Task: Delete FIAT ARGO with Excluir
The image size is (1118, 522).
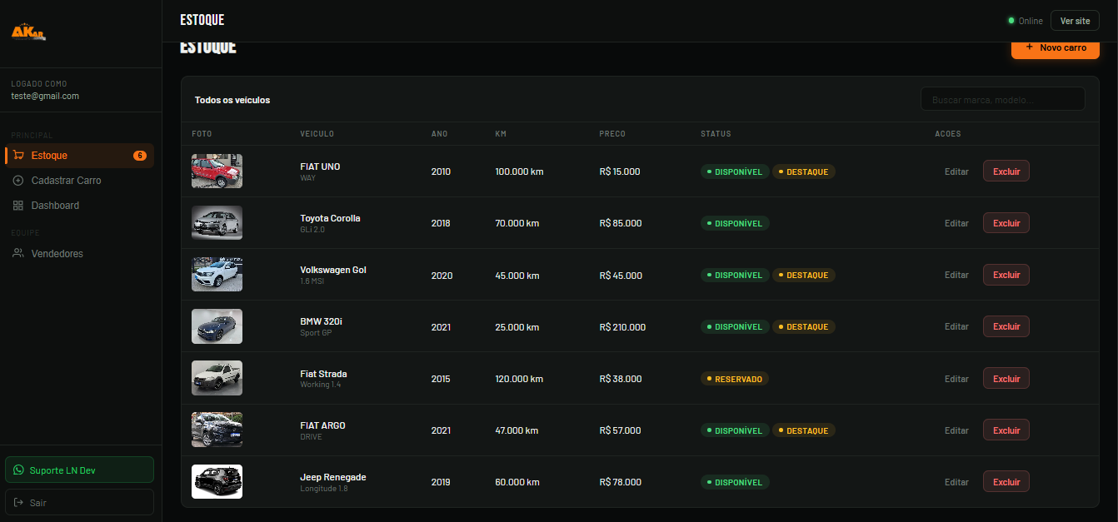Action: (x=1006, y=430)
